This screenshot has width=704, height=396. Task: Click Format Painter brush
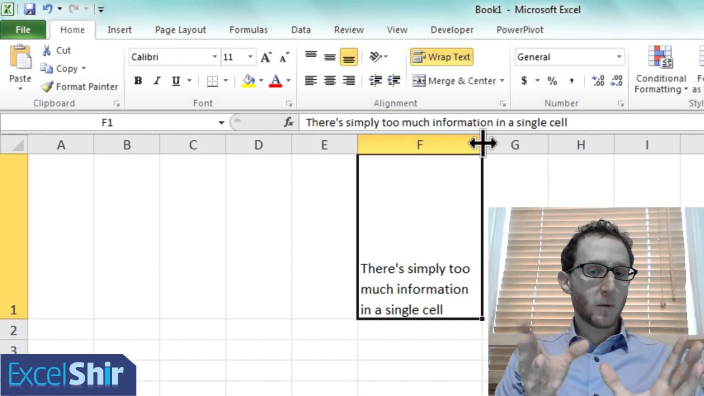80,86
